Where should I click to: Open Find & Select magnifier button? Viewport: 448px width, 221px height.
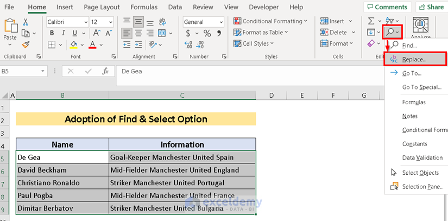tap(392, 32)
